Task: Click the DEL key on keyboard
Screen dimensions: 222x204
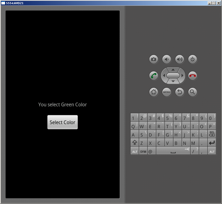Action: coord(212,134)
